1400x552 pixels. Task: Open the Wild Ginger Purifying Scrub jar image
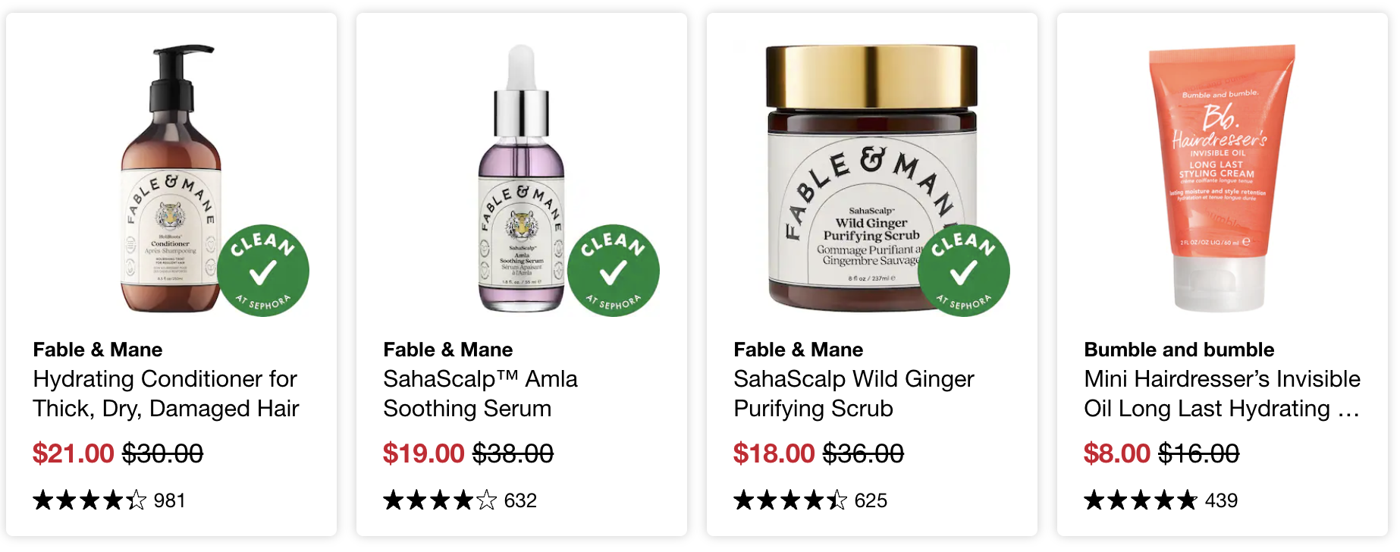click(872, 178)
